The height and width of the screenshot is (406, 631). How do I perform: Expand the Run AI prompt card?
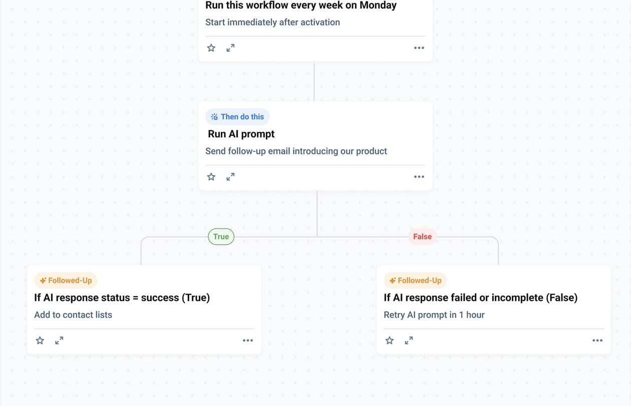(230, 177)
